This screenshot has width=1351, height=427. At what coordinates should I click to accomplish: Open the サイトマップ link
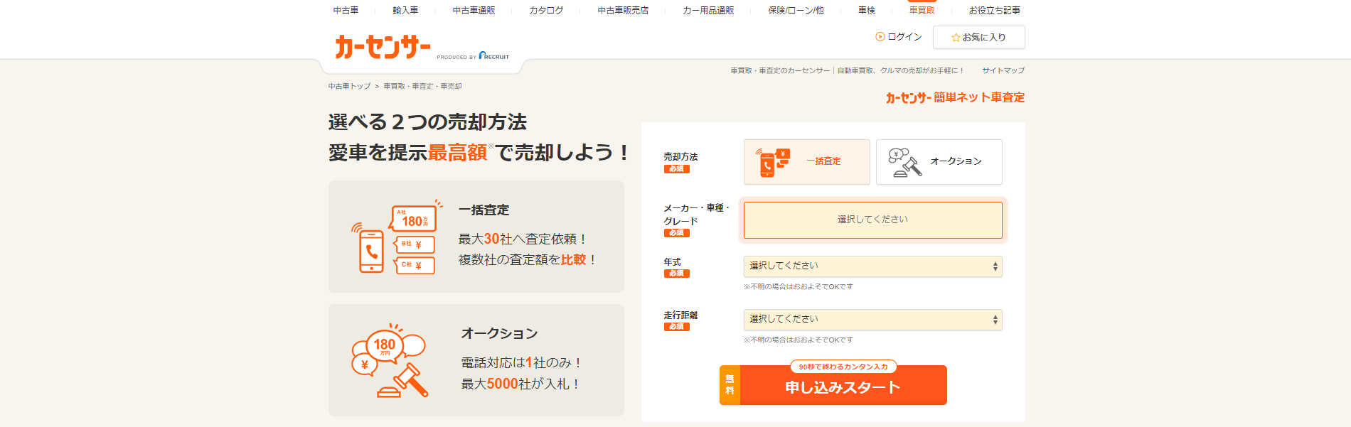(1003, 70)
